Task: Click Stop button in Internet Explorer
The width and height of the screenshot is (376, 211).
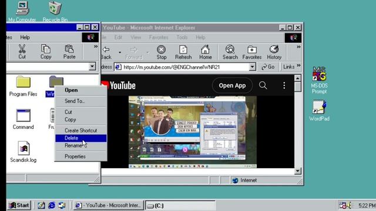Action: tap(162, 53)
